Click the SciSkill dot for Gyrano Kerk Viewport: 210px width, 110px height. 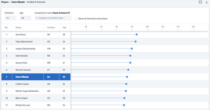pyautogui.click(x=130, y=63)
